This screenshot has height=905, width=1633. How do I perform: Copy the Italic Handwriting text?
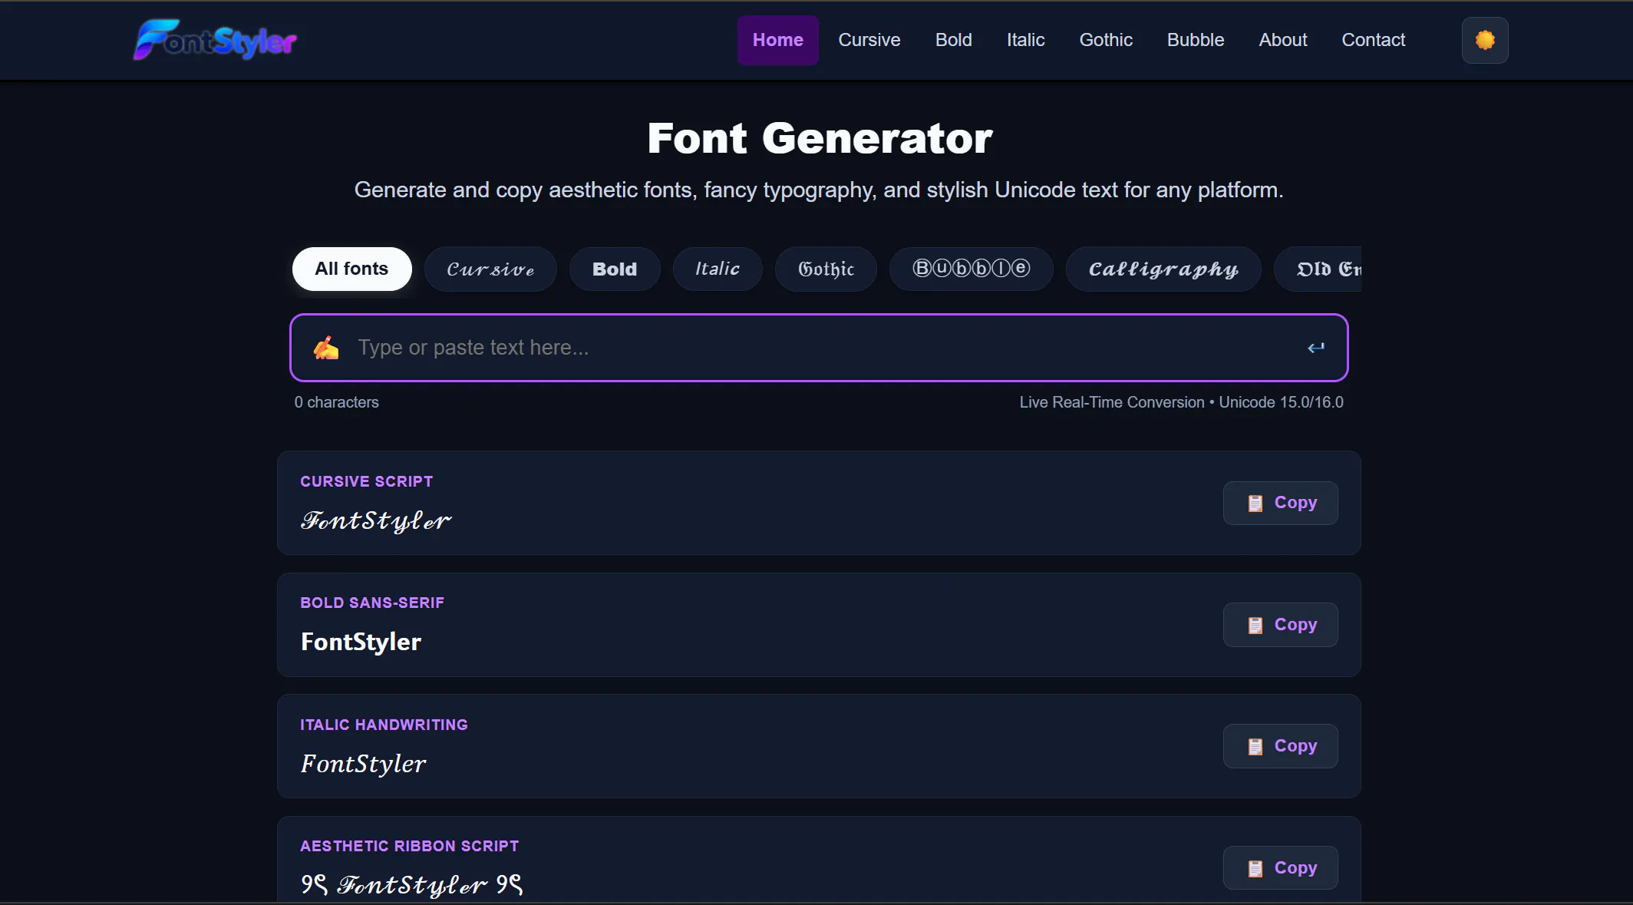point(1280,746)
